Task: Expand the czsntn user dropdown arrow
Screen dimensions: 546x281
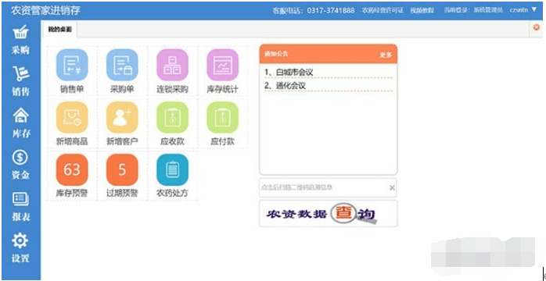Action: pos(534,9)
